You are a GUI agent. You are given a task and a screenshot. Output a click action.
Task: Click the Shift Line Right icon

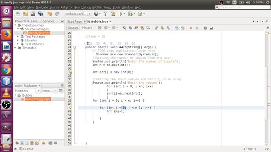[183, 28]
